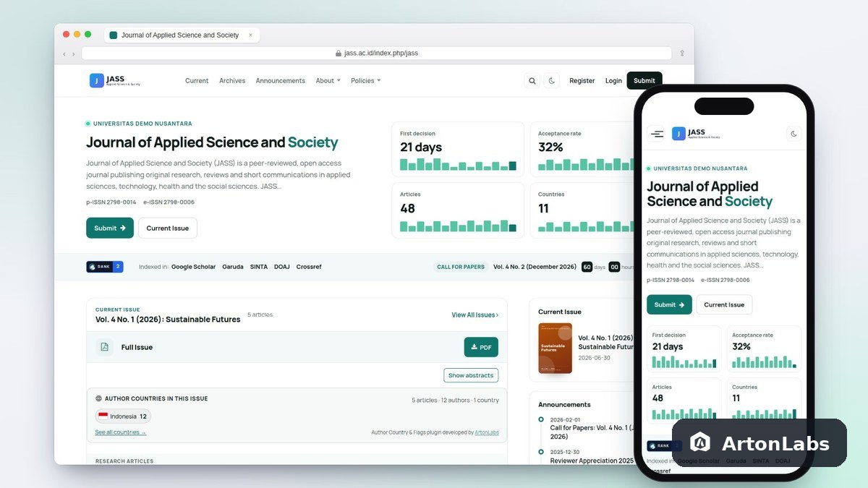The height and width of the screenshot is (488, 868).
Task: Click the See all countries link
Action: pyautogui.click(x=121, y=432)
